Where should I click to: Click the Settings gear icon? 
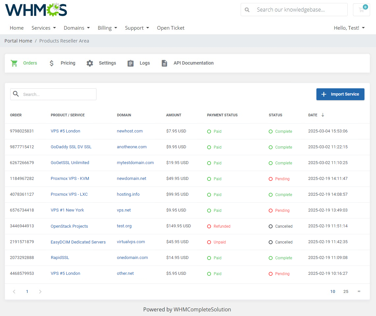90,63
